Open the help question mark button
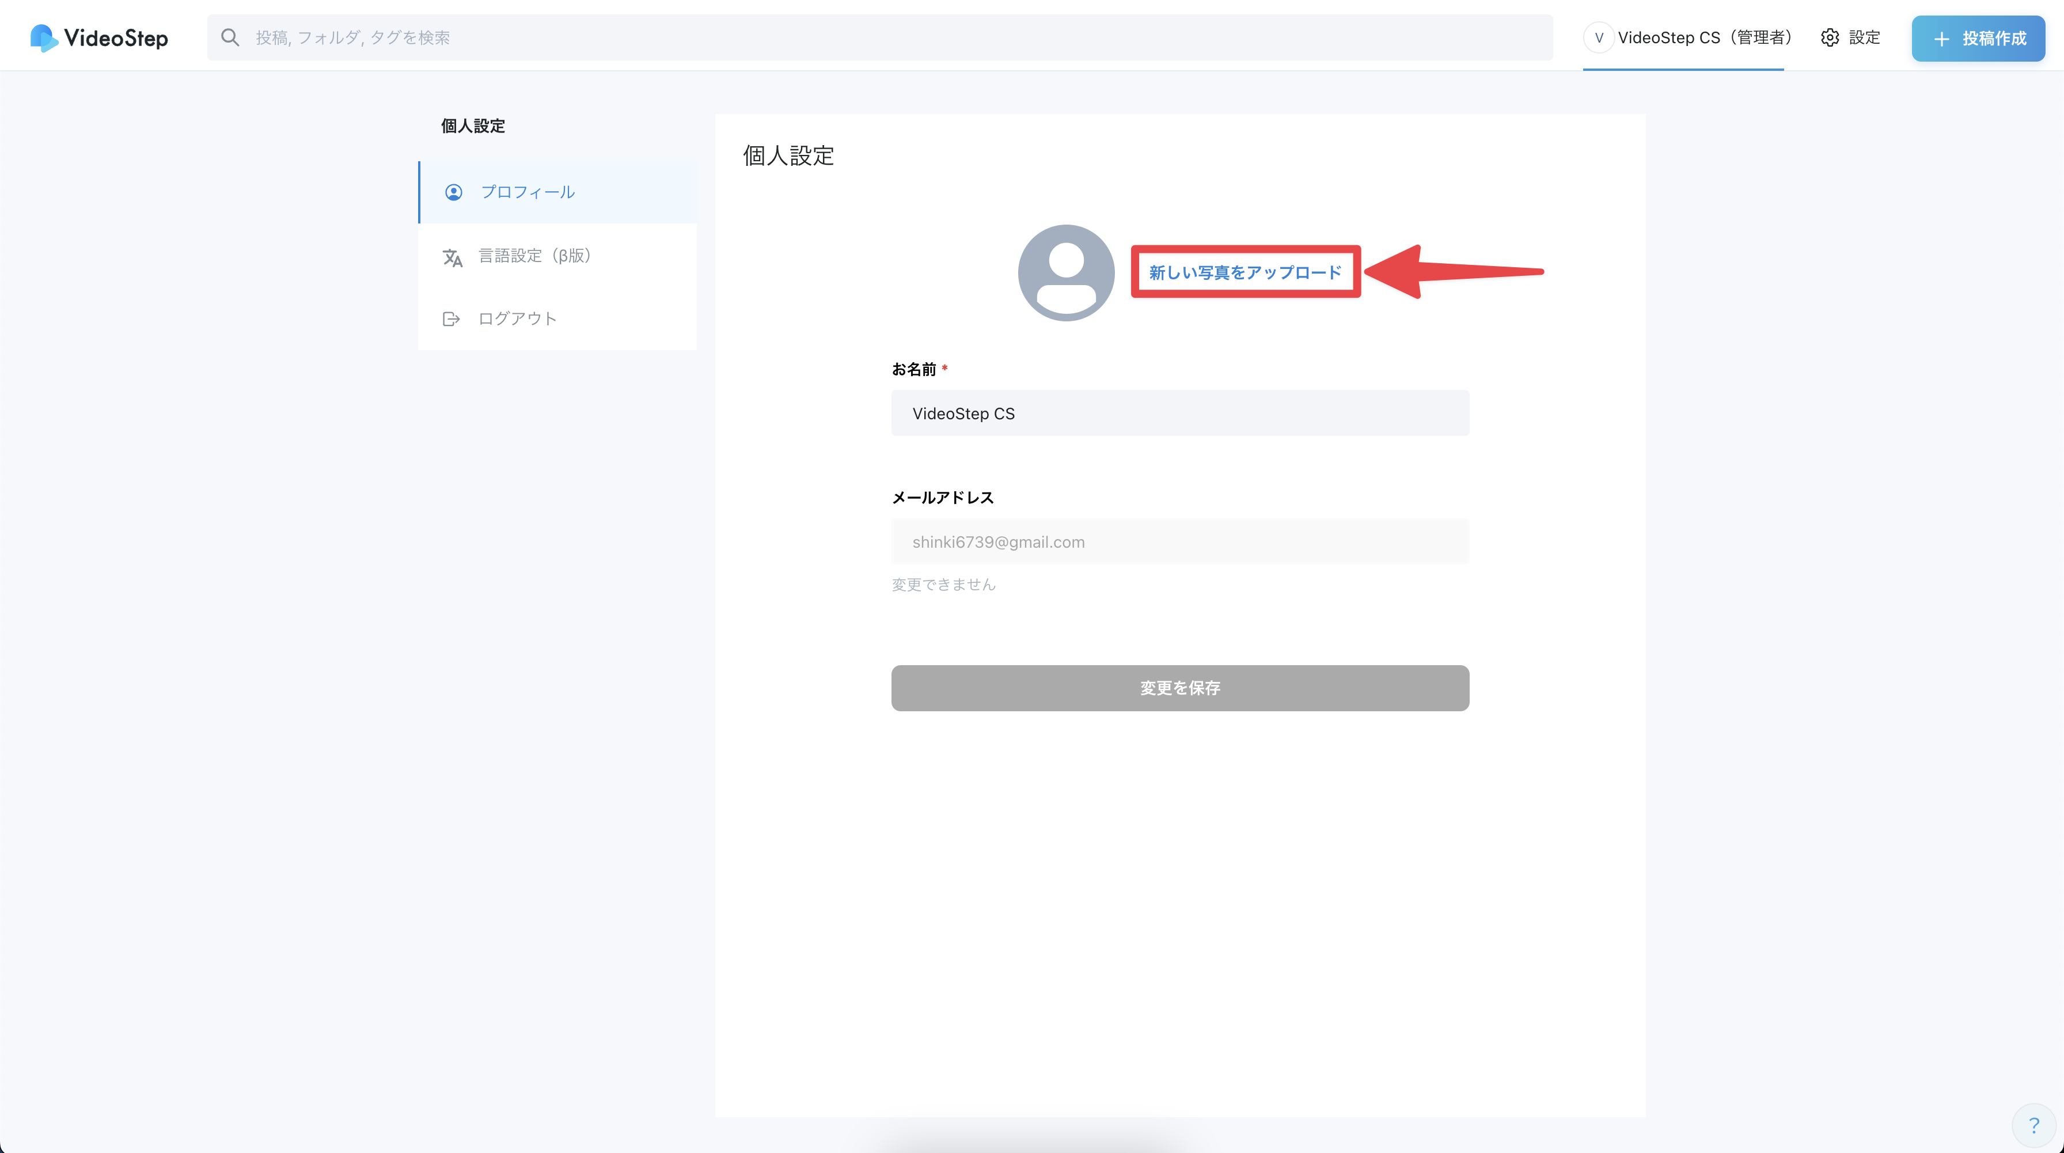Viewport: 2064px width, 1153px height. coord(2033,1125)
